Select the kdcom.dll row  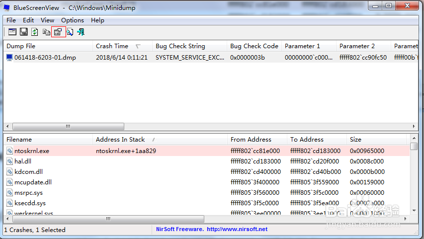click(207, 172)
